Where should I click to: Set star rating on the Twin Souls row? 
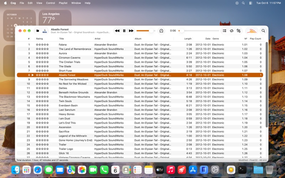(42, 101)
